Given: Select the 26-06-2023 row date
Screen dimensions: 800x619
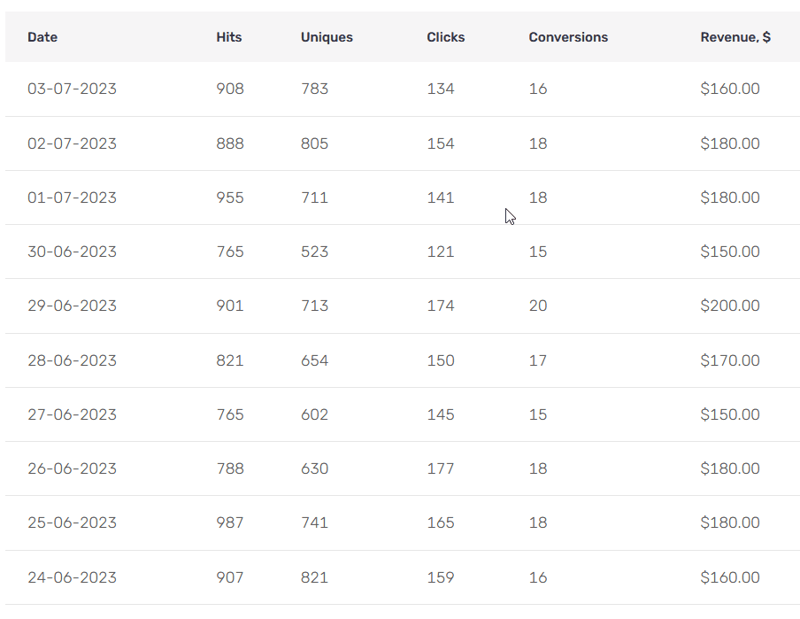Looking at the screenshot, I should [72, 468].
